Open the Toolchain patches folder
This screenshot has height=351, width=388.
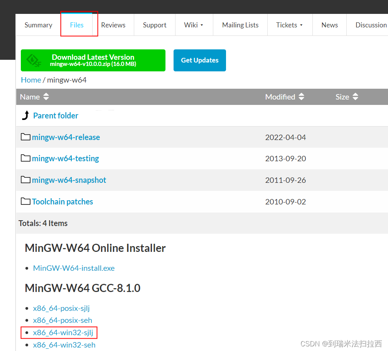(62, 201)
